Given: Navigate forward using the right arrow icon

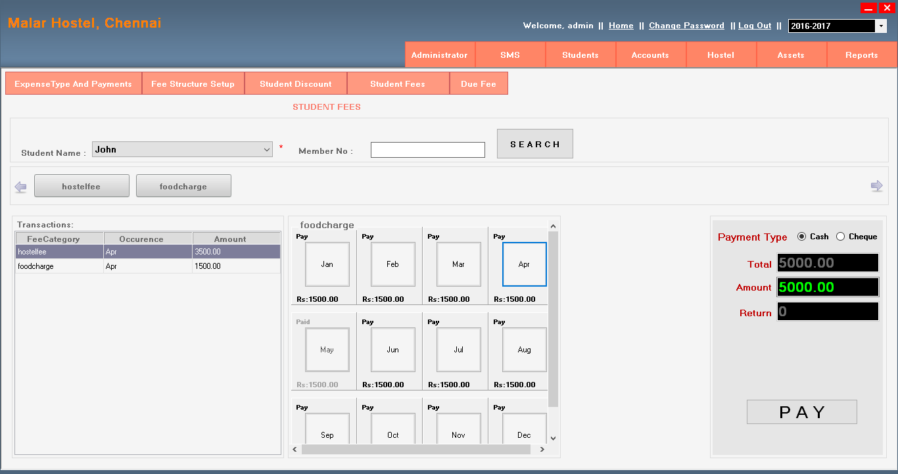Looking at the screenshot, I should tap(877, 186).
